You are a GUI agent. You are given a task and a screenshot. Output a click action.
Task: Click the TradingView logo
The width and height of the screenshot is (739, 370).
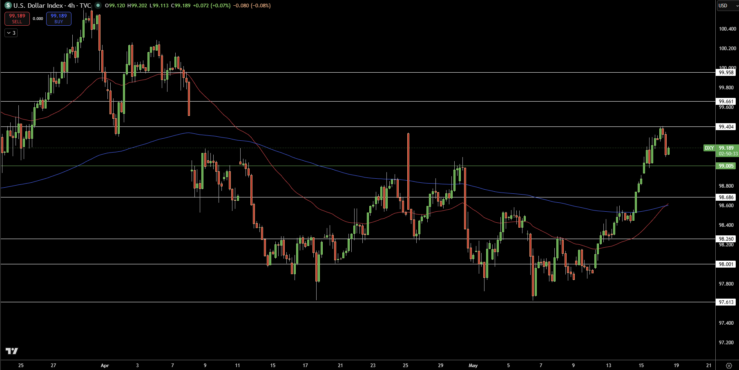[x=11, y=351]
